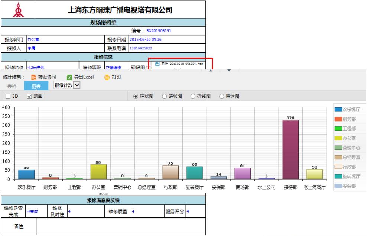Select the 柱状图 radio button
Screen dimensions: 367x236
(136, 96)
